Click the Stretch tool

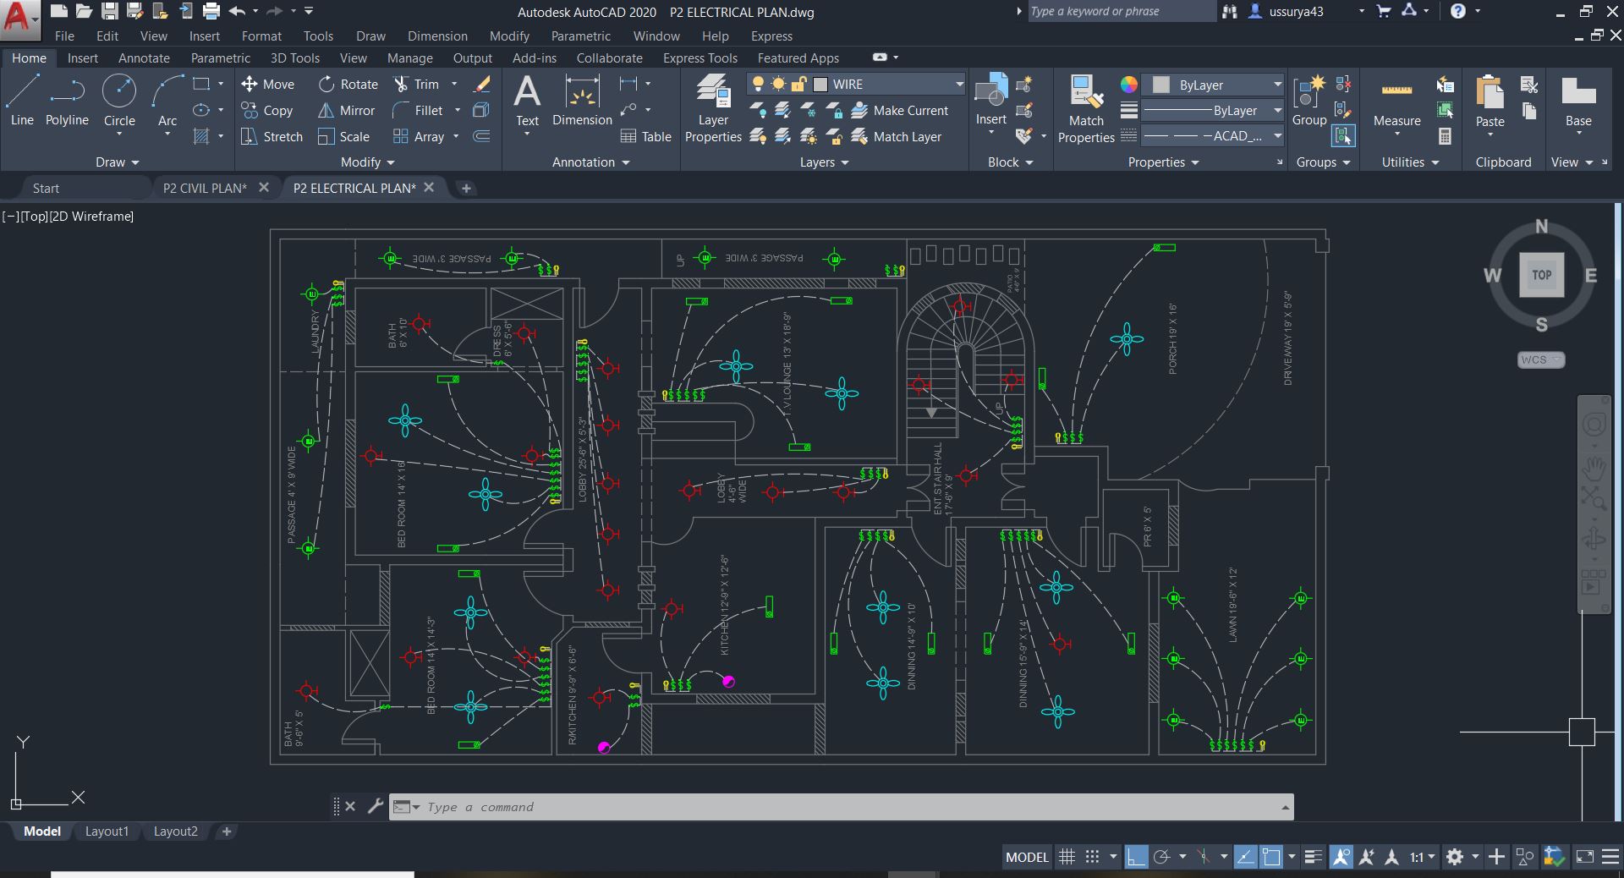[272, 136]
